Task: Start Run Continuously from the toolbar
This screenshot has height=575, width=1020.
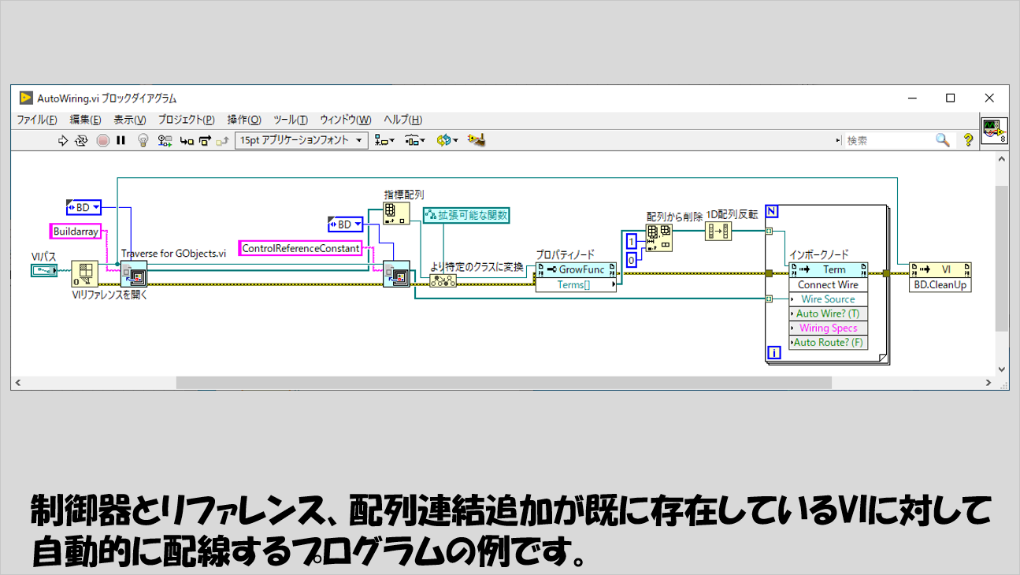Action: tap(82, 140)
